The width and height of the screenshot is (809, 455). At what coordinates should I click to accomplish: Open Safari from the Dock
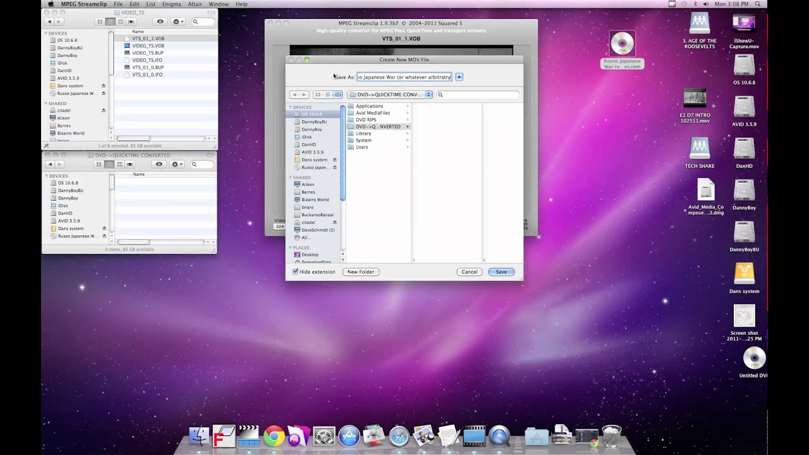pyautogui.click(x=399, y=436)
